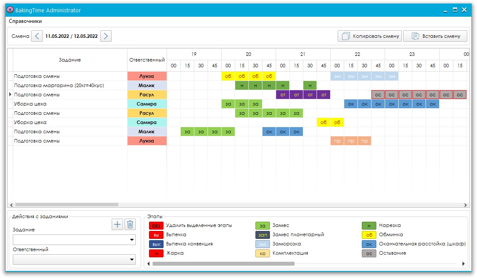477x278 pixels.
Task: Choose the Остывание stage swatch
Action: tap(369, 253)
